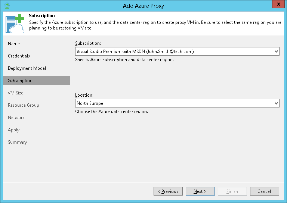Screen dimensions: 287x203
Task: Cancel the Add Azure Proxy wizard
Action: pyautogui.click(x=265, y=191)
